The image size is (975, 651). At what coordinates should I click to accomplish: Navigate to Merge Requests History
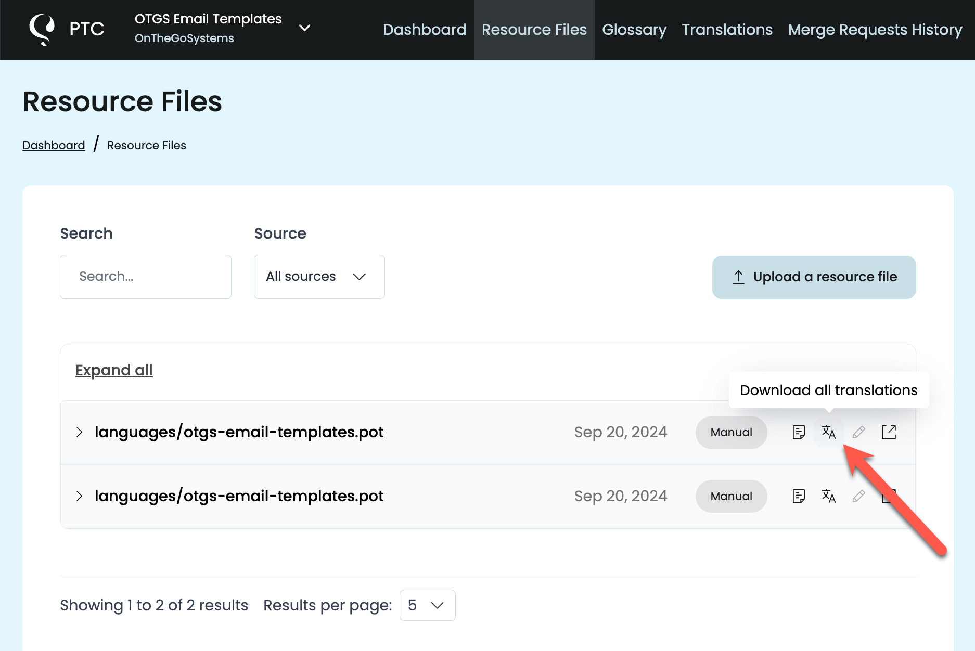pyautogui.click(x=875, y=30)
